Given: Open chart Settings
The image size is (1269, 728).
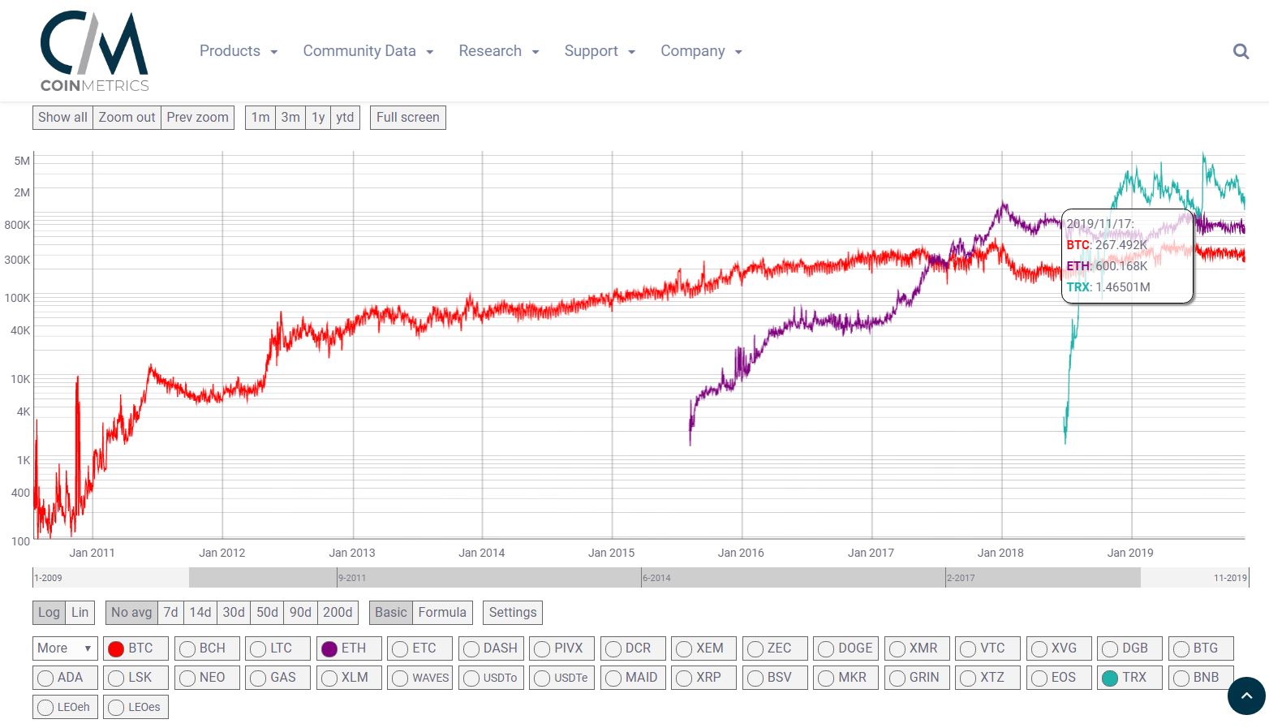Looking at the screenshot, I should pyautogui.click(x=512, y=612).
